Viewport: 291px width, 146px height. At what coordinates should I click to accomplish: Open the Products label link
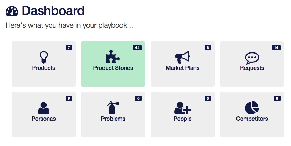pos(44,68)
